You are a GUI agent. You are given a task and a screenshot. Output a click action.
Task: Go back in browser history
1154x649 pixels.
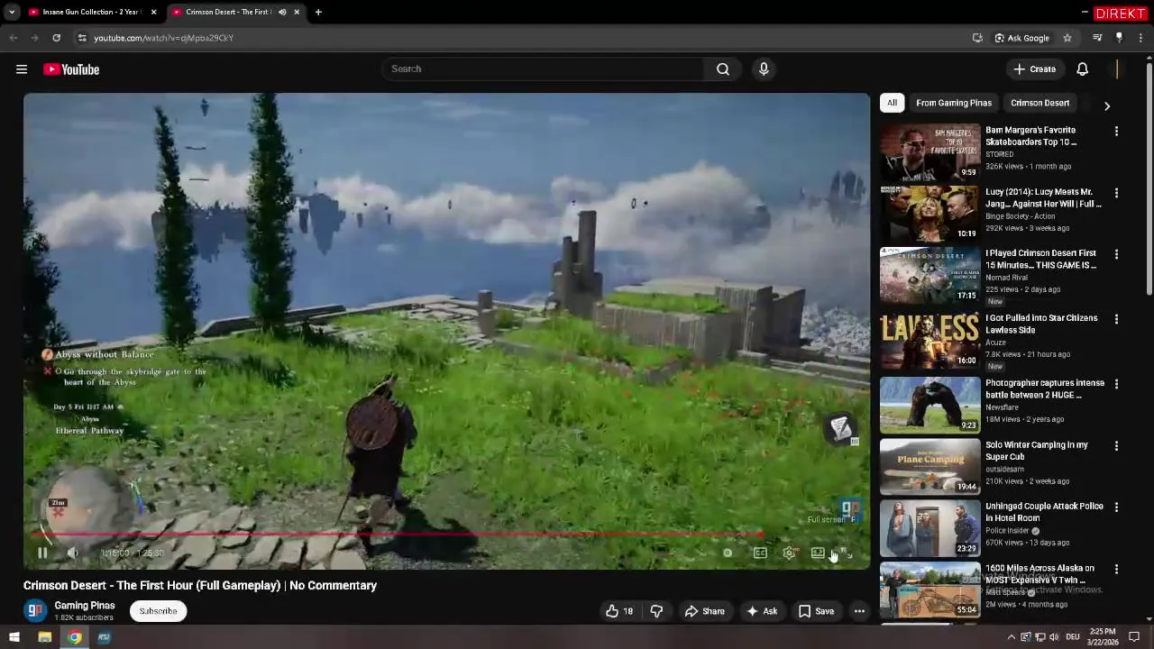point(14,38)
